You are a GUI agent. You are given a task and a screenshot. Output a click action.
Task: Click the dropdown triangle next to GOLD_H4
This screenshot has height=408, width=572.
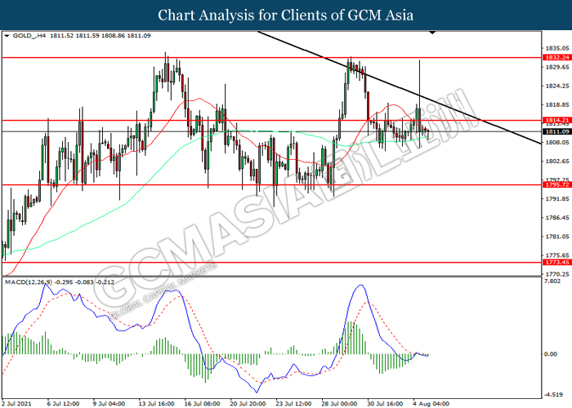point(7,36)
